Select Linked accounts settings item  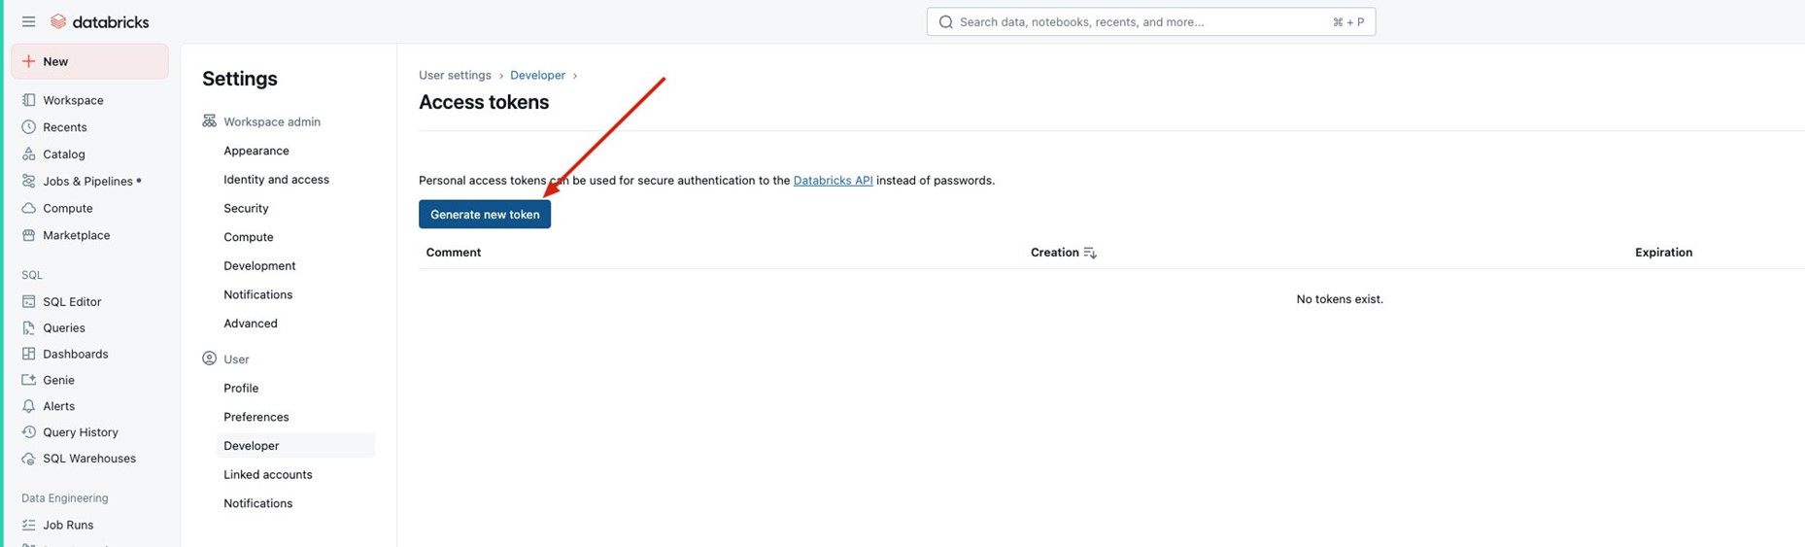point(267,474)
